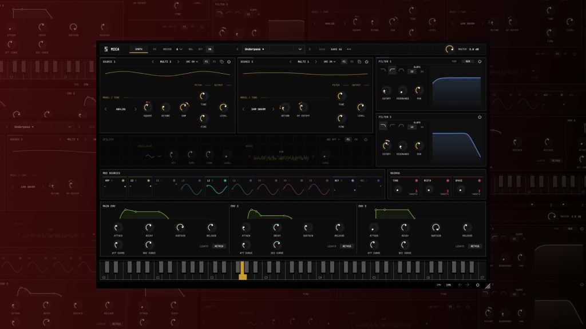Screen dimensions: 586x329
Task: Select previous model before SAW SWARM
Action: 243,109
